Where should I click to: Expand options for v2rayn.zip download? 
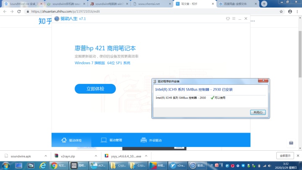96,156
